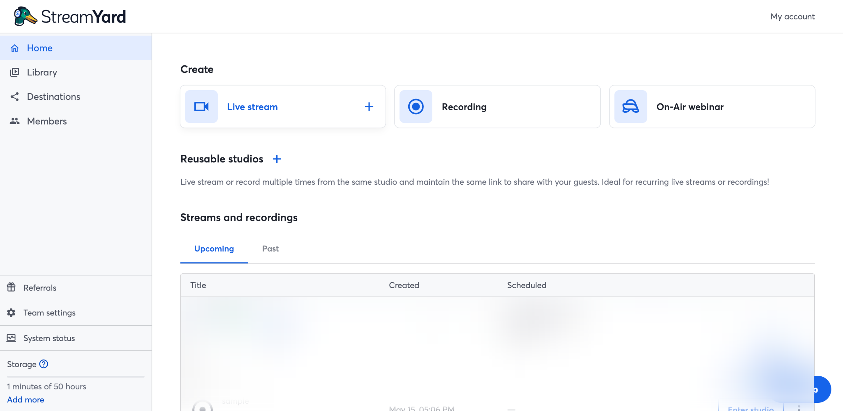Viewport: 843px width, 411px height.
Task: Open the Library sidebar item
Action: point(42,72)
